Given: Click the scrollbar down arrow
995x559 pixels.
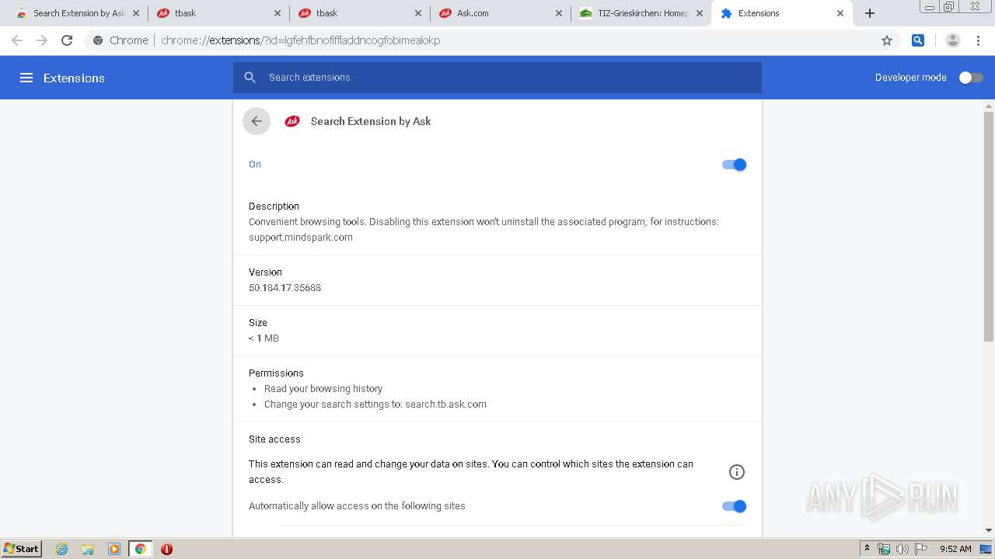Looking at the screenshot, I should tap(989, 531).
